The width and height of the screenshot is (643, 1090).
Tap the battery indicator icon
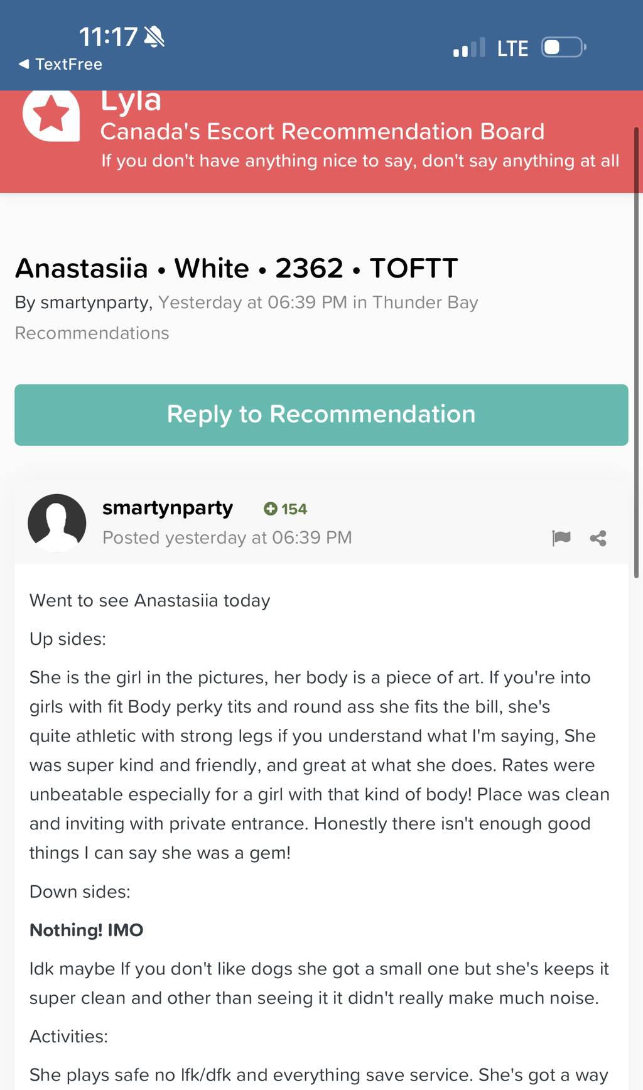563,48
